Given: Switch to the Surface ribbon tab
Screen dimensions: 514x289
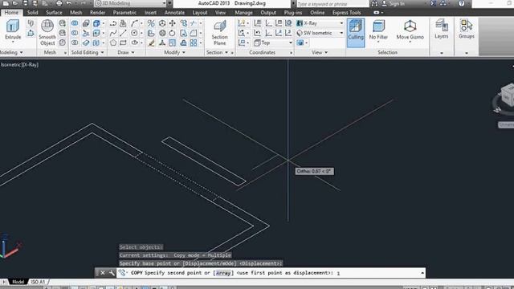Looking at the screenshot, I should pyautogui.click(x=54, y=13).
